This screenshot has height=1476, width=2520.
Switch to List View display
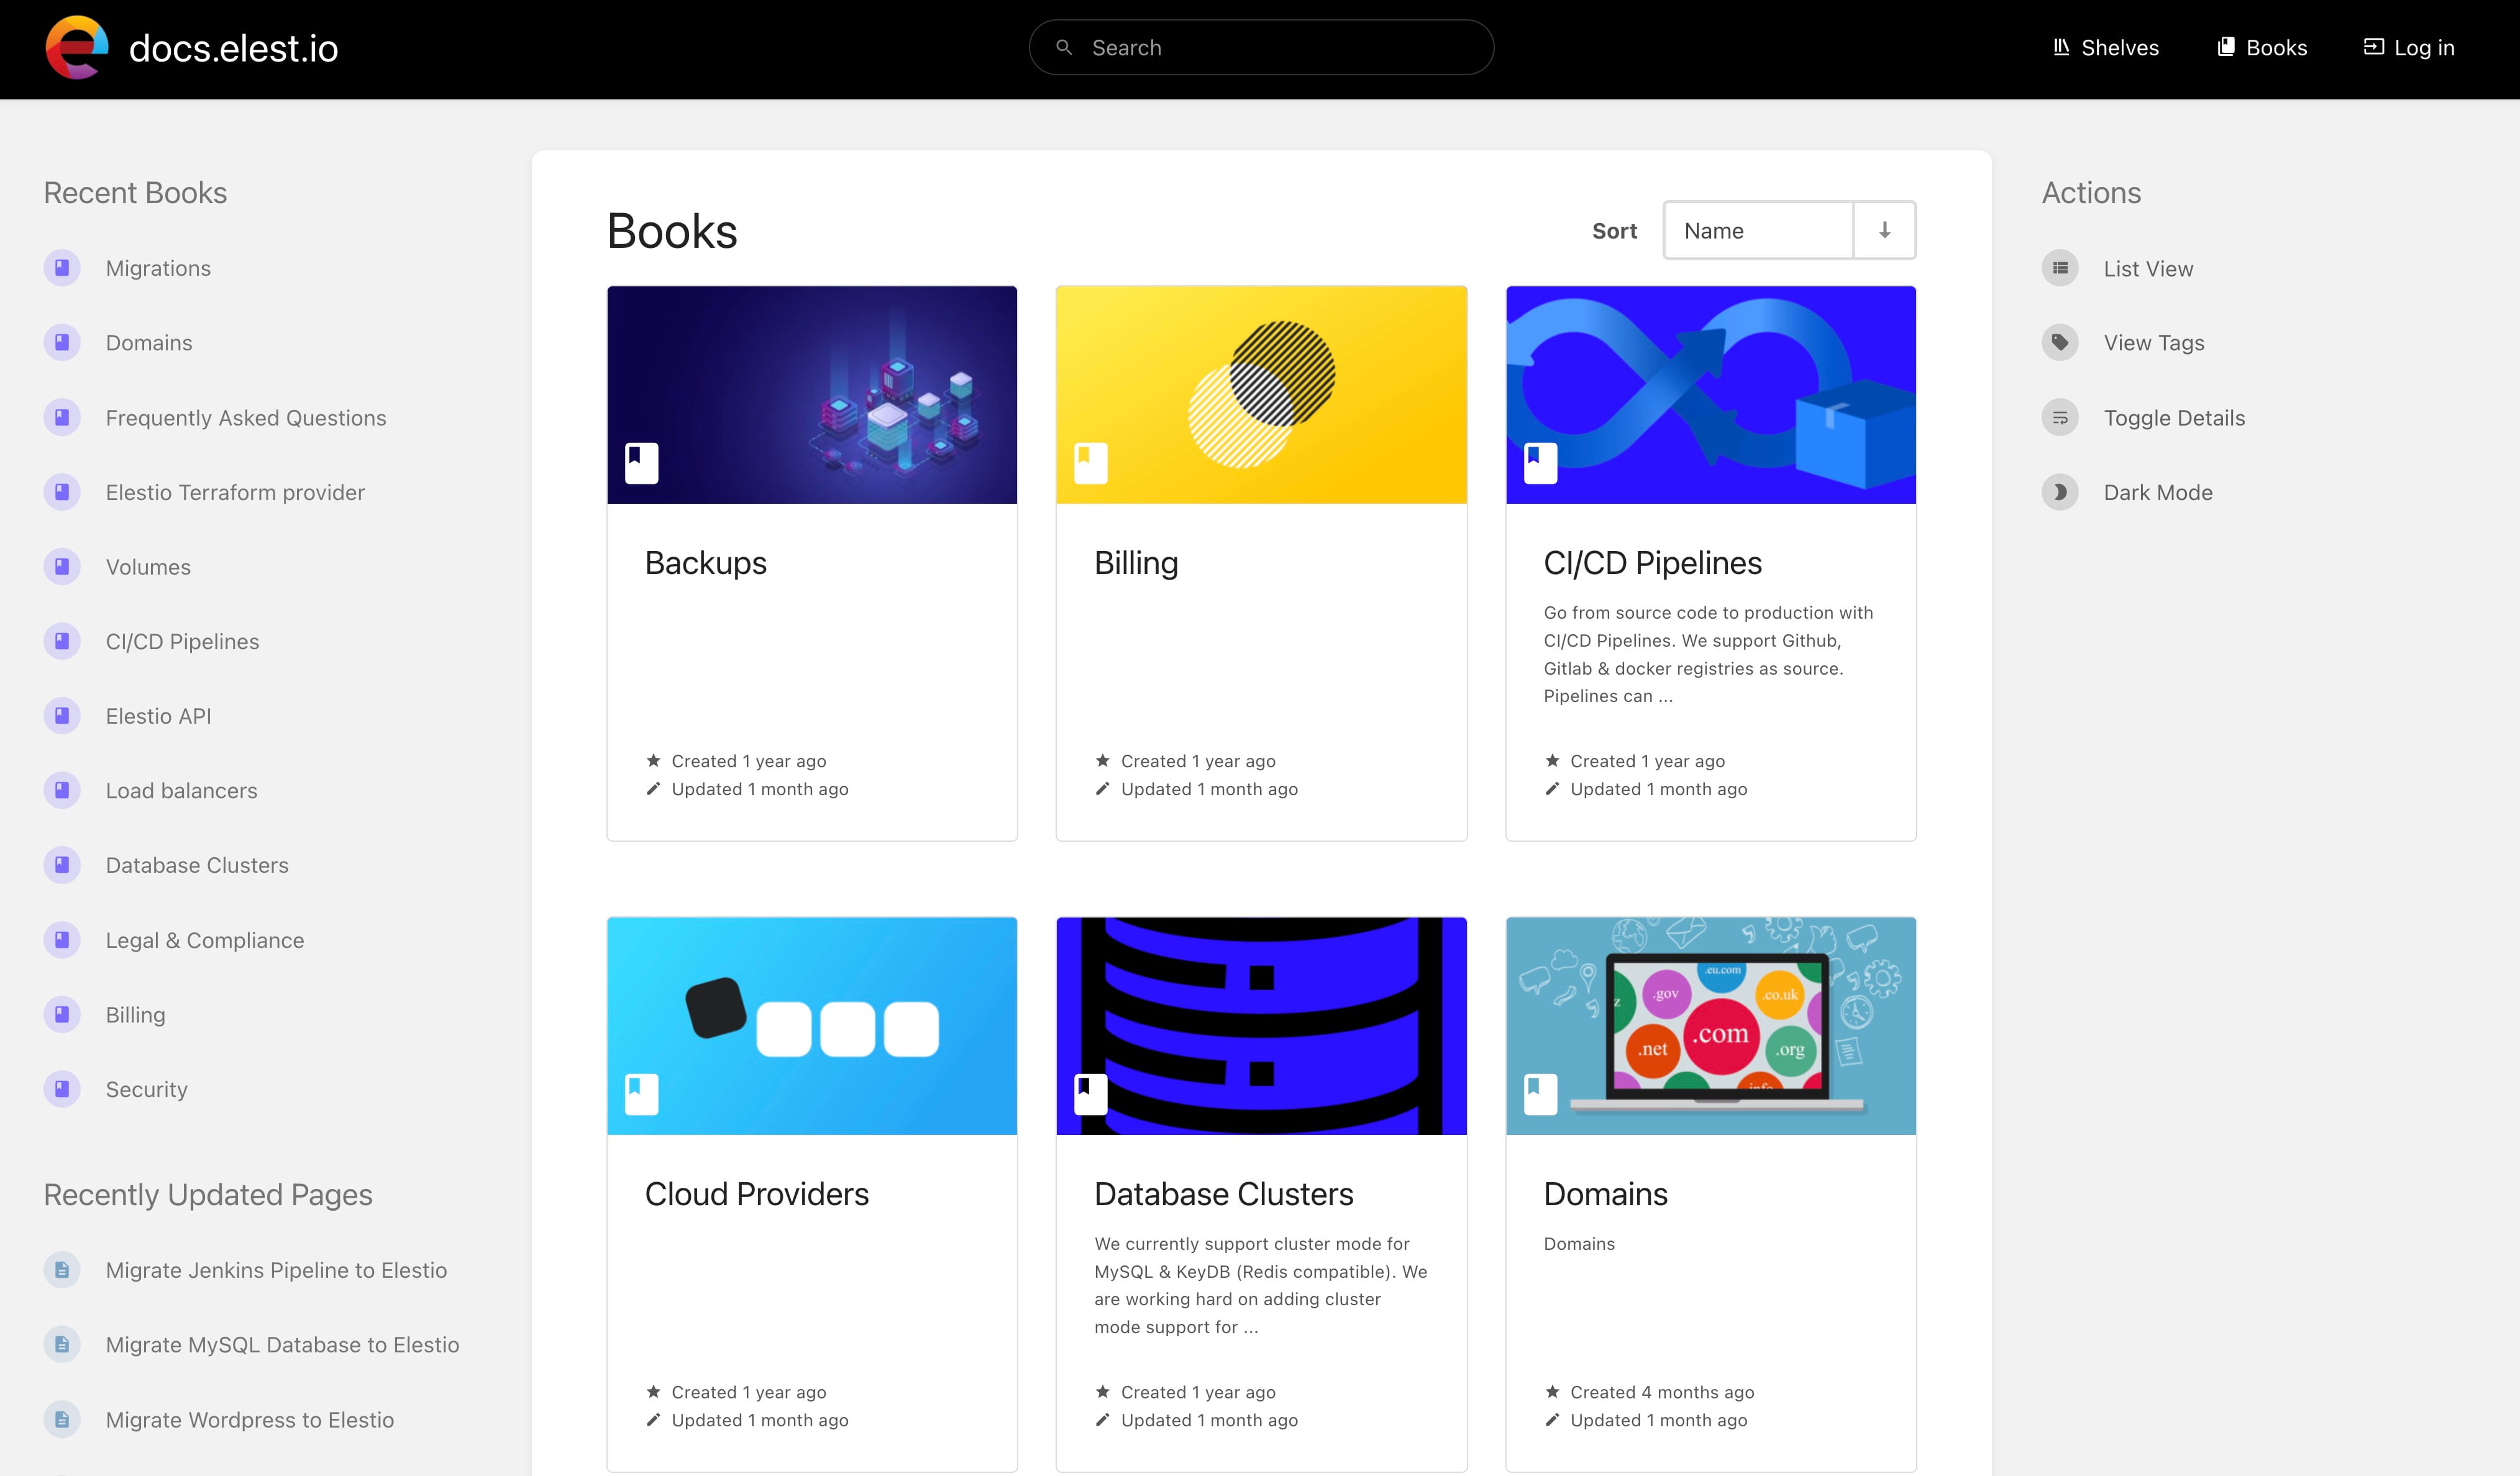(2148, 268)
